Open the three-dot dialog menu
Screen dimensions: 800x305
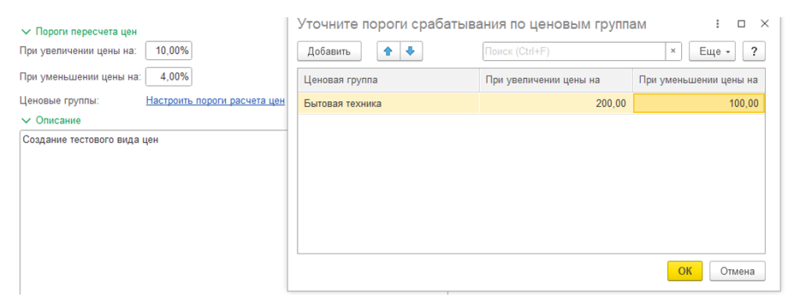(718, 24)
